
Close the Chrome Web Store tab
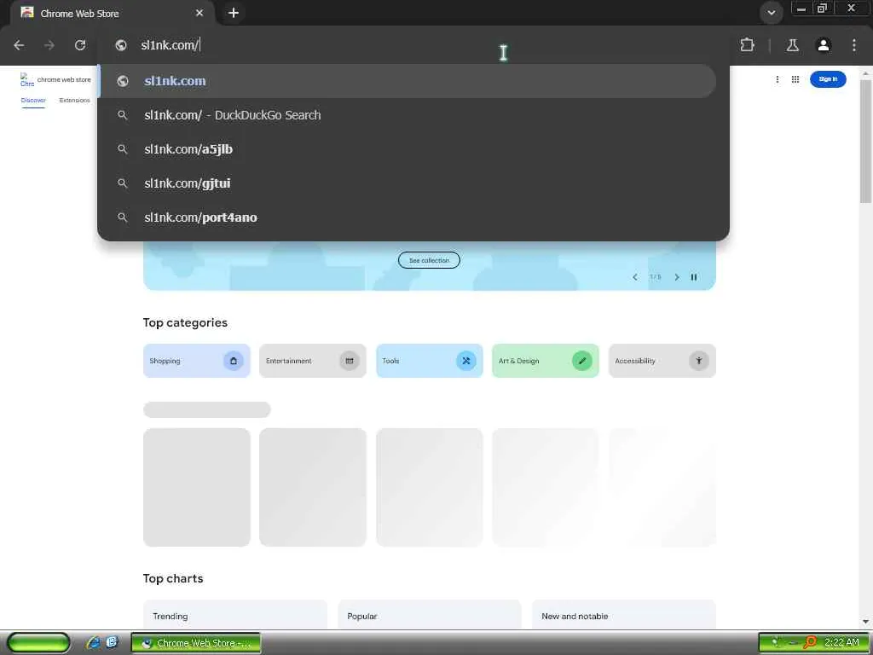tap(199, 13)
